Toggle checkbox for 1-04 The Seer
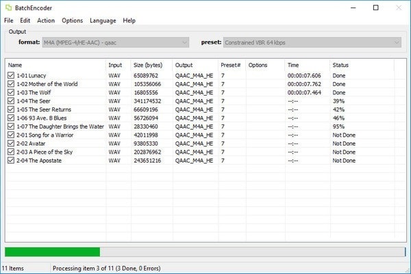Viewport: 411px width, 274px height. (10, 101)
